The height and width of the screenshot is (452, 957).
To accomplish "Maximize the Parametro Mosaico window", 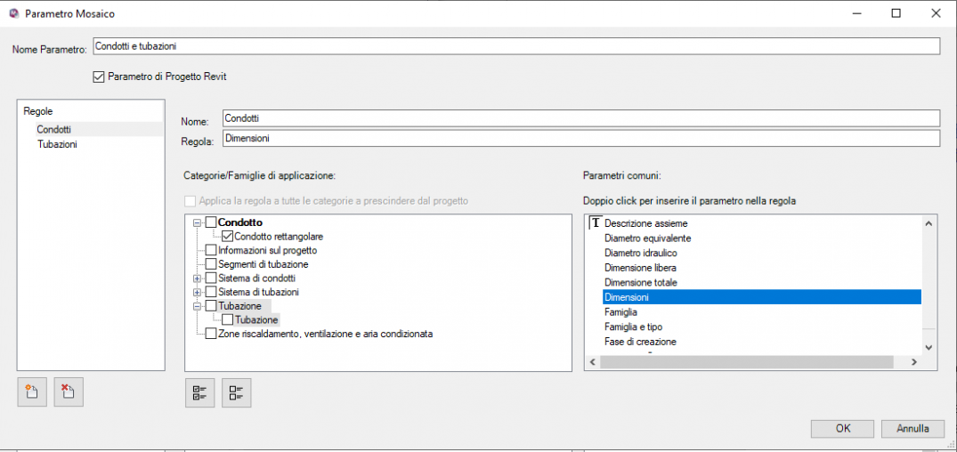I will point(896,13).
